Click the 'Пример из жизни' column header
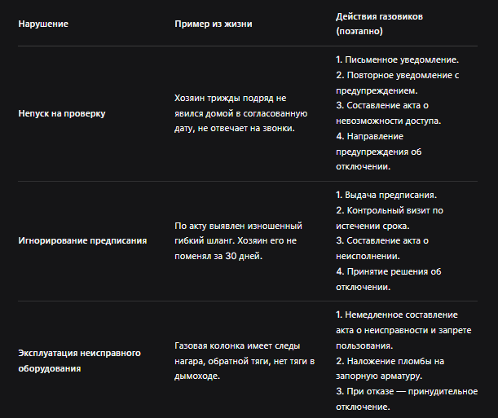The width and height of the screenshot is (498, 418). click(x=213, y=24)
